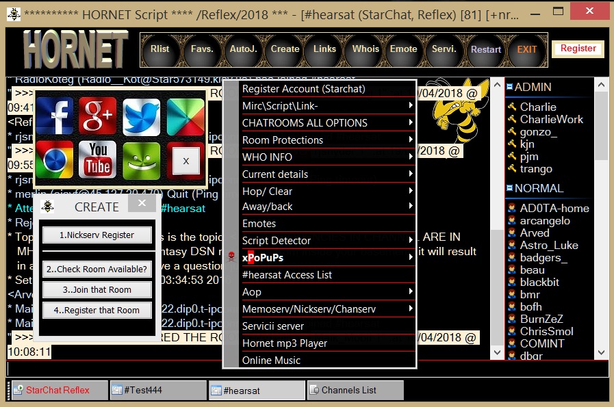Collapse the NORMAL user group
614x407 pixels.
[509, 188]
